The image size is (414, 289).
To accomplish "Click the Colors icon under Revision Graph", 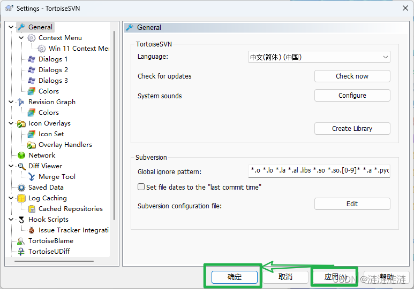I will point(32,113).
